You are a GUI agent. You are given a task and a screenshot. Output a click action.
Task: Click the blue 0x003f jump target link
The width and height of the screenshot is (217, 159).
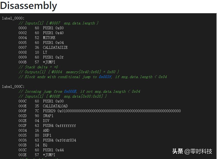[x=105, y=77]
